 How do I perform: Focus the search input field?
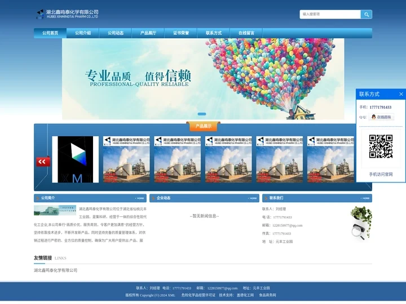330,15
